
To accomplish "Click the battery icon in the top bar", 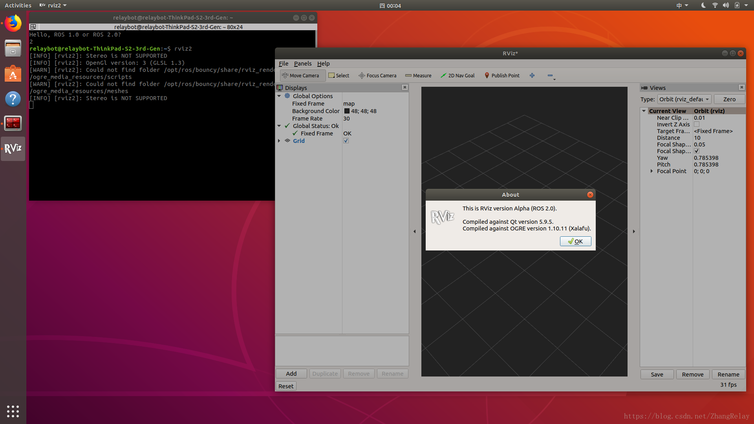I will pyautogui.click(x=737, y=5).
